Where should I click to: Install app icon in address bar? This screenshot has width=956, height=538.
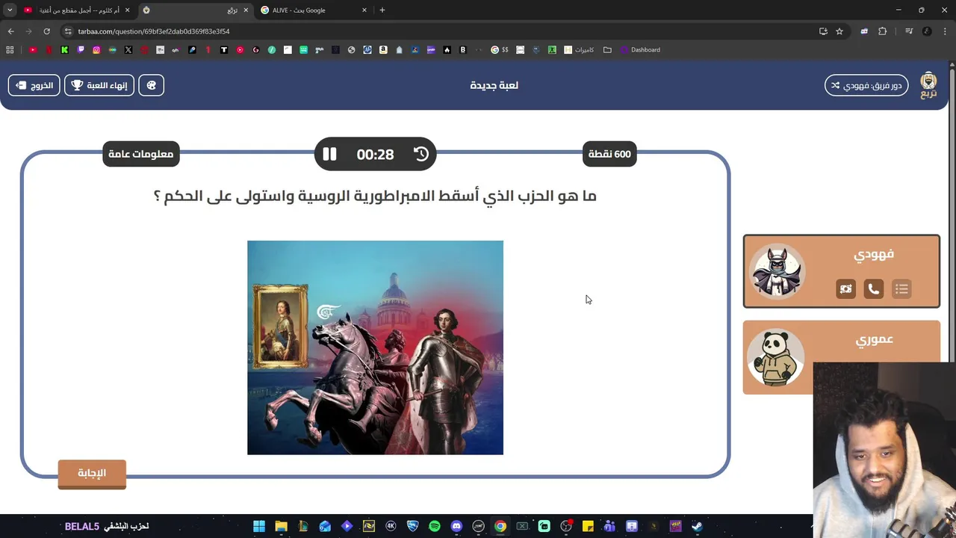823,31
